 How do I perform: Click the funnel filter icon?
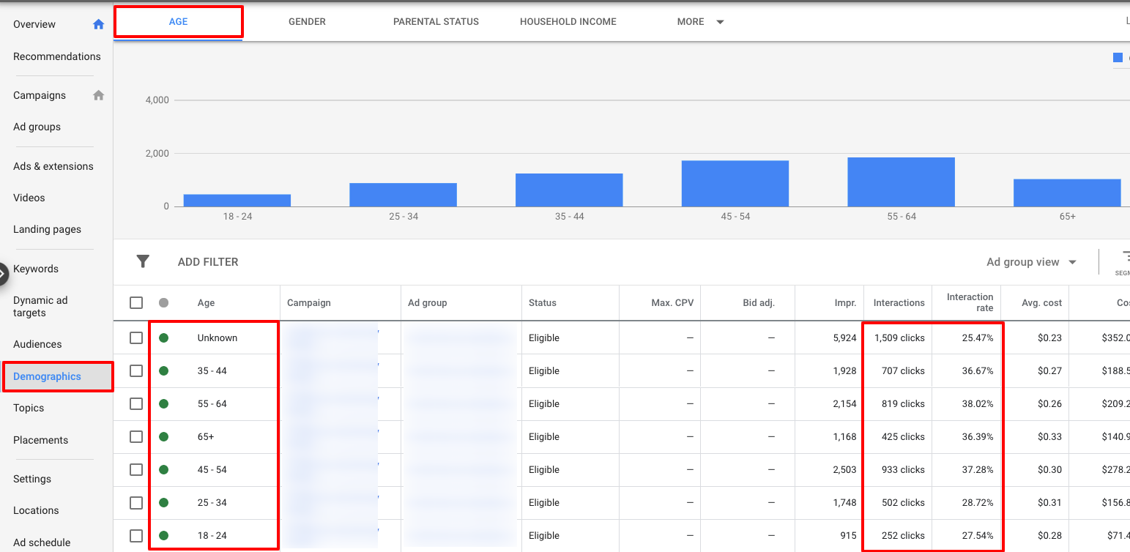(143, 261)
